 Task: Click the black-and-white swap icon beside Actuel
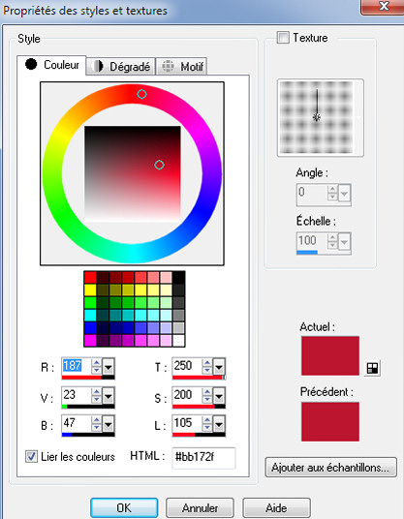coord(372,368)
